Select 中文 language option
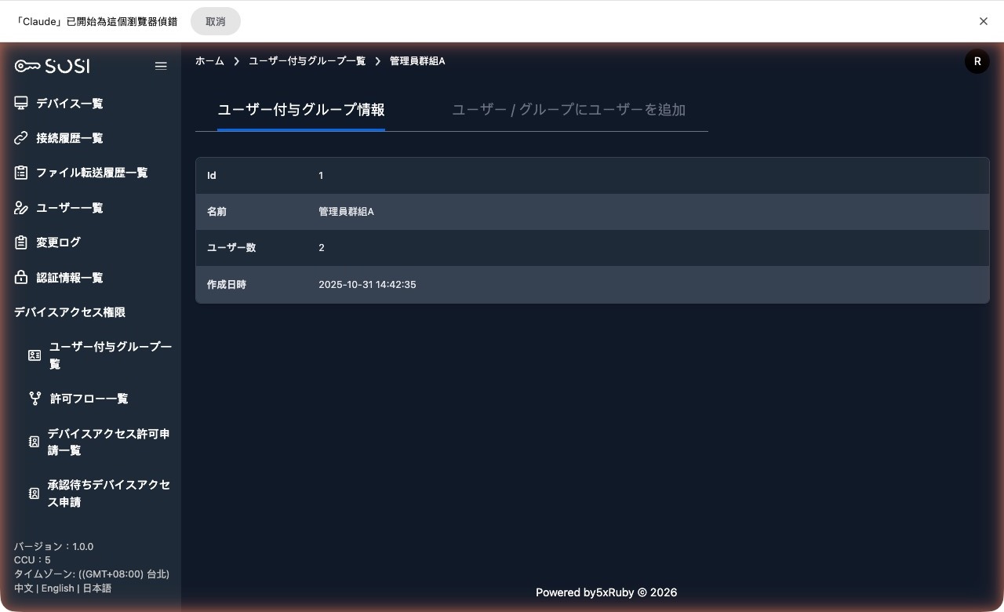 point(23,588)
